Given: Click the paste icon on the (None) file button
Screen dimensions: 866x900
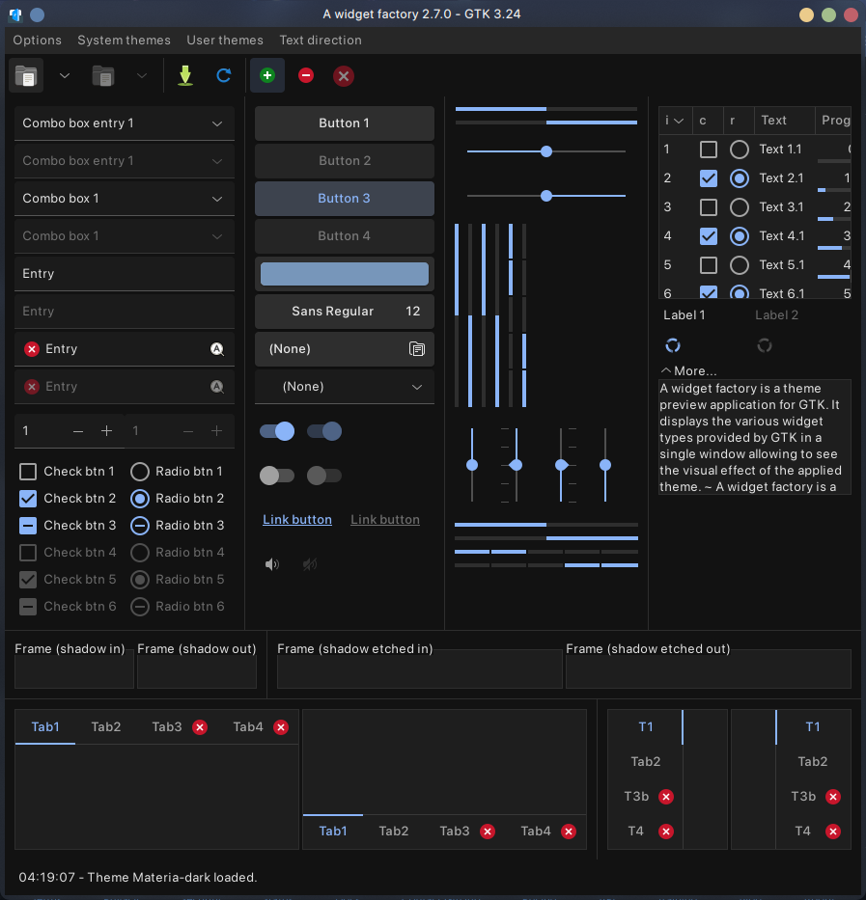Looking at the screenshot, I should [x=416, y=348].
